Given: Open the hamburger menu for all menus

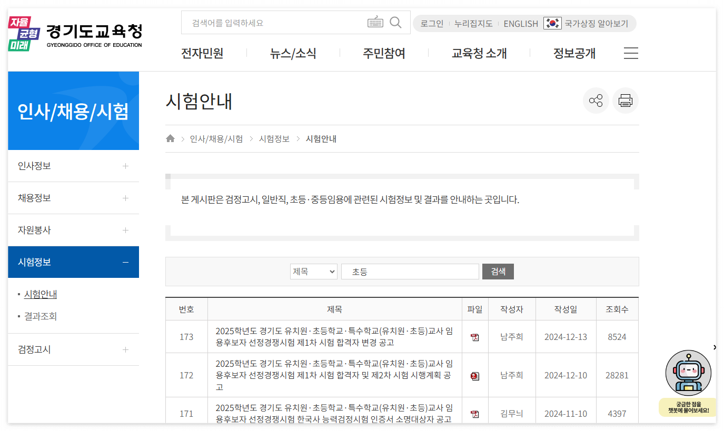Looking at the screenshot, I should 630,53.
